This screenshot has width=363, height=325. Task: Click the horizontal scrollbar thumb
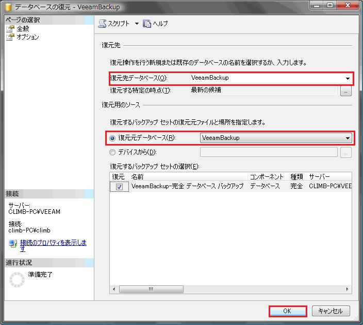coord(151,289)
